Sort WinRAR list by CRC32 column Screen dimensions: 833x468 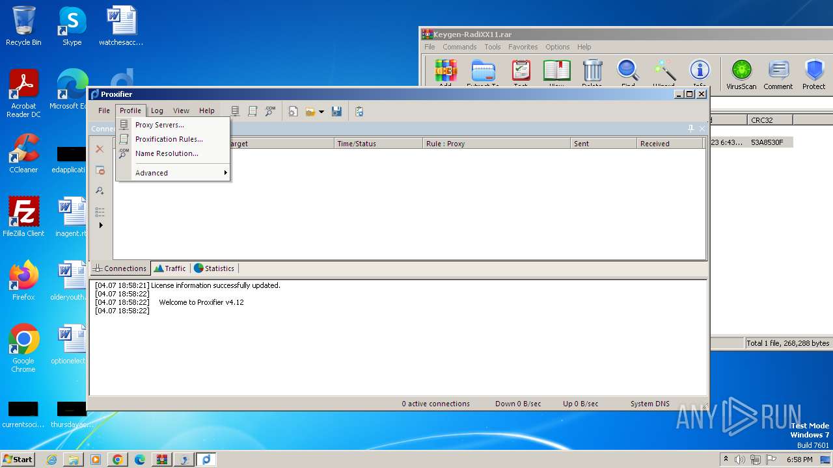click(x=770, y=120)
